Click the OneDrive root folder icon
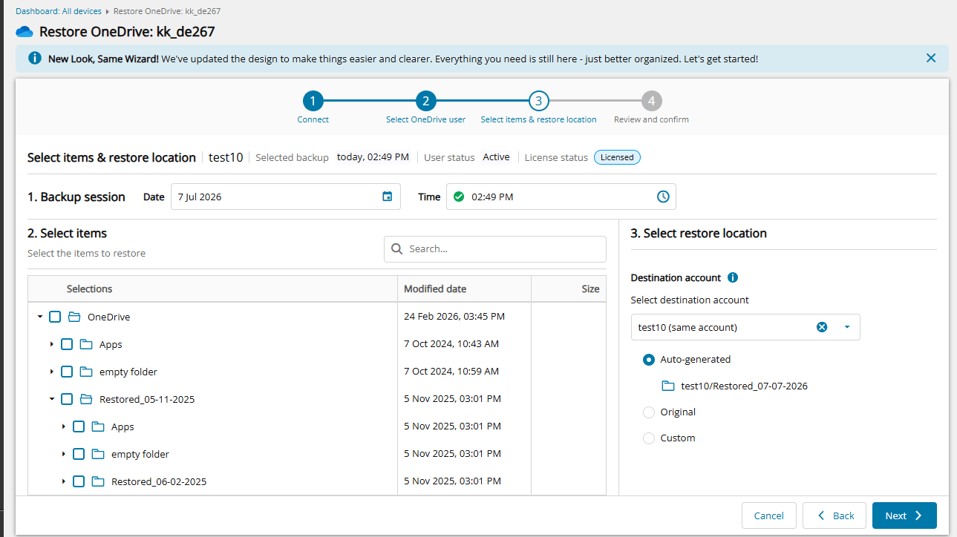 tap(74, 317)
